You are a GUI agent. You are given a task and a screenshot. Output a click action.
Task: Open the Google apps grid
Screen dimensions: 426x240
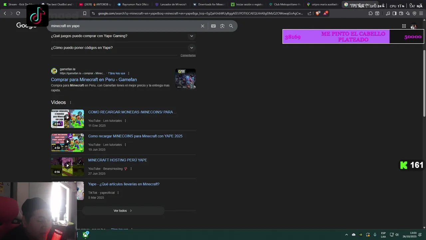[x=404, y=26]
